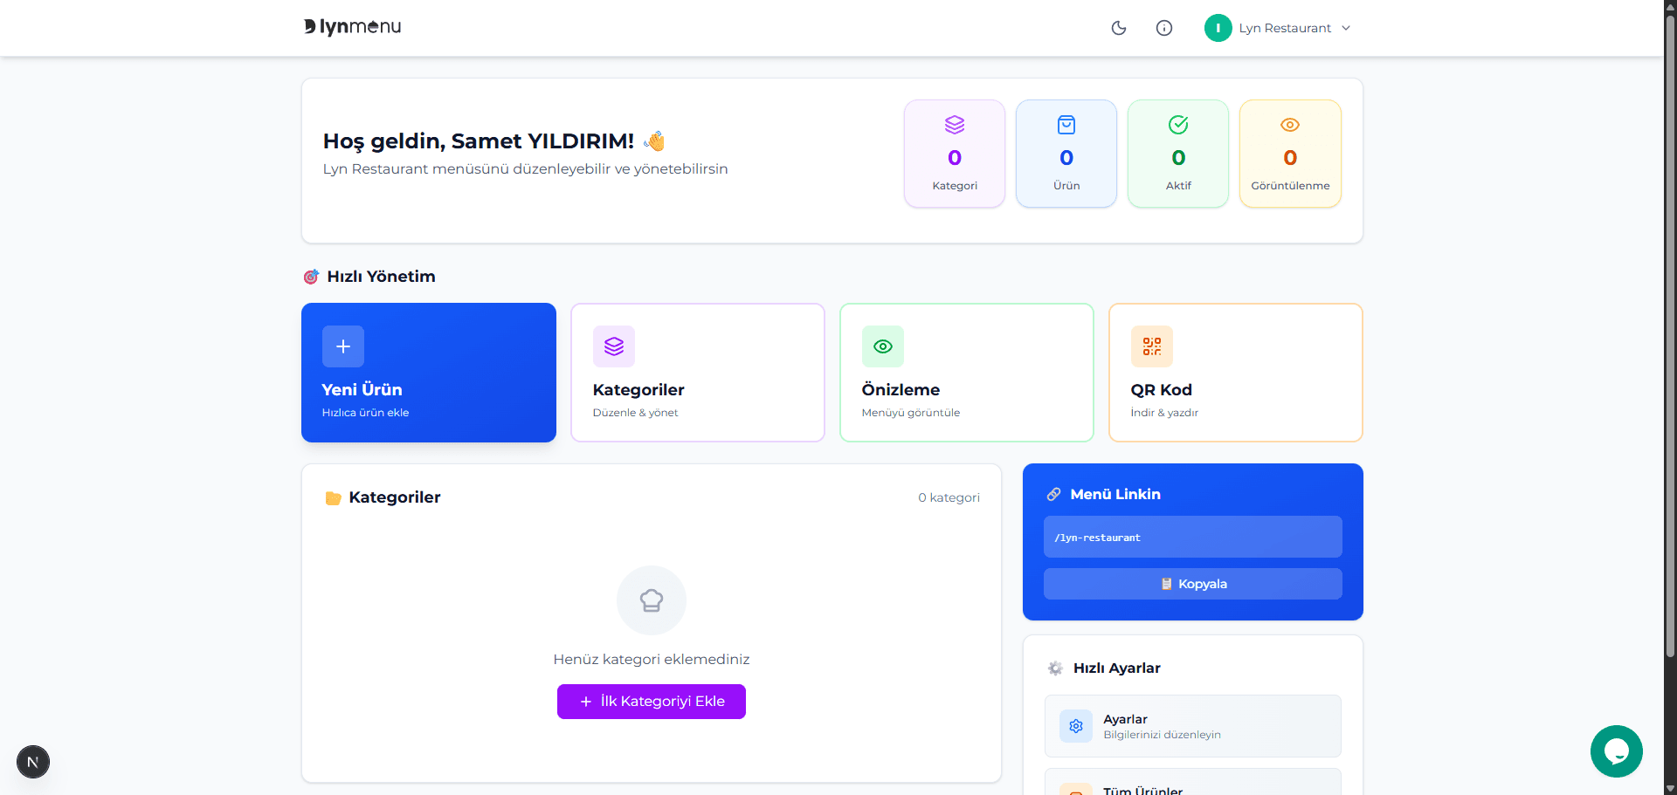Click the round N badge icon
The height and width of the screenshot is (795, 1677).
tap(33, 762)
